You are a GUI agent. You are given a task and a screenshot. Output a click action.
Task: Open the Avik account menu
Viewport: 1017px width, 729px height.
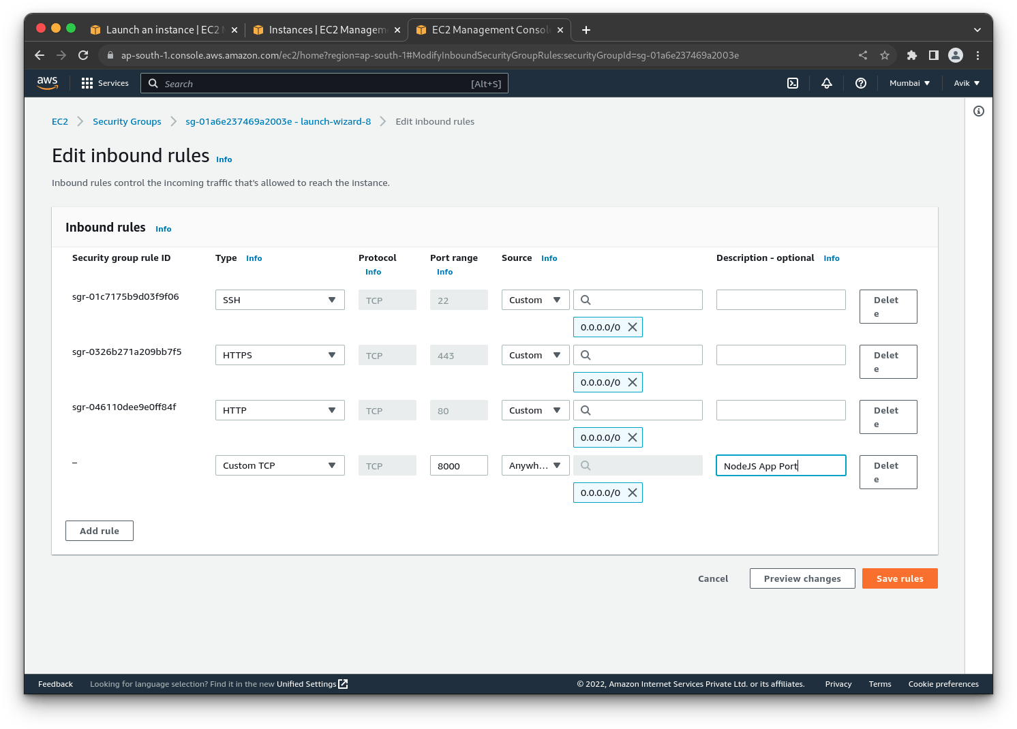[965, 82]
